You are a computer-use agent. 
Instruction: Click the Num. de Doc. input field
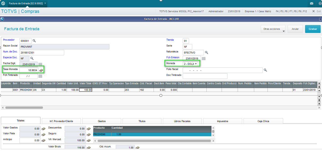click(42, 53)
